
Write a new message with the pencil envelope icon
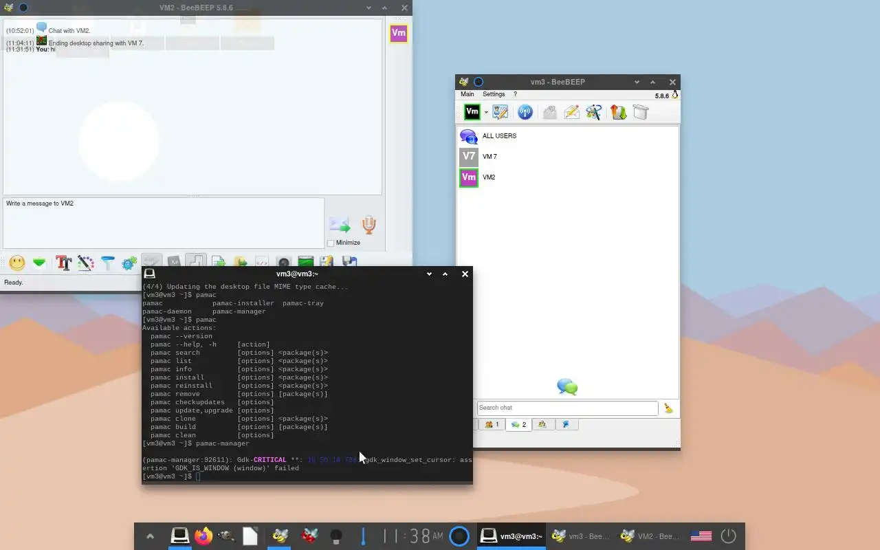pyautogui.click(x=571, y=112)
